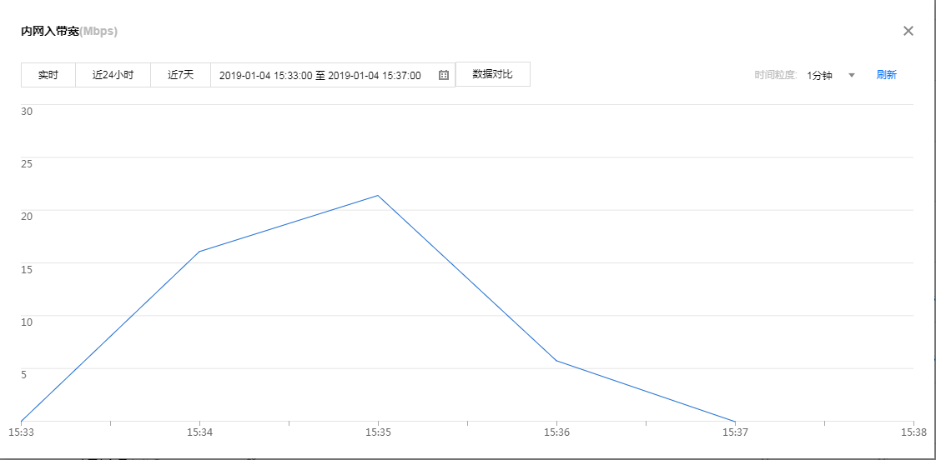Click the 刷新 refresh link
936x460 pixels.
point(886,75)
